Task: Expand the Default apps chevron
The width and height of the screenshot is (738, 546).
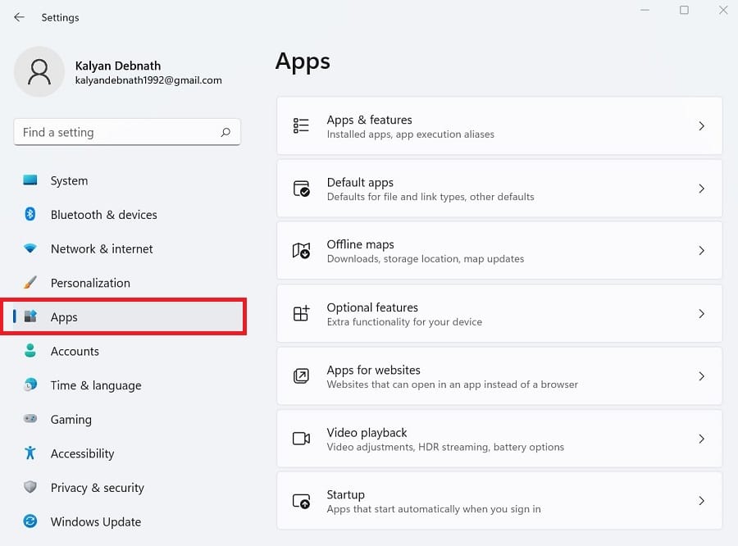Action: coord(701,189)
